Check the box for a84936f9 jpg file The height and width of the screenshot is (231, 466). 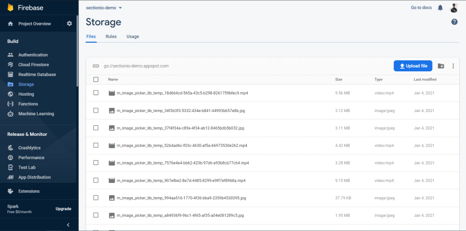coord(96,215)
